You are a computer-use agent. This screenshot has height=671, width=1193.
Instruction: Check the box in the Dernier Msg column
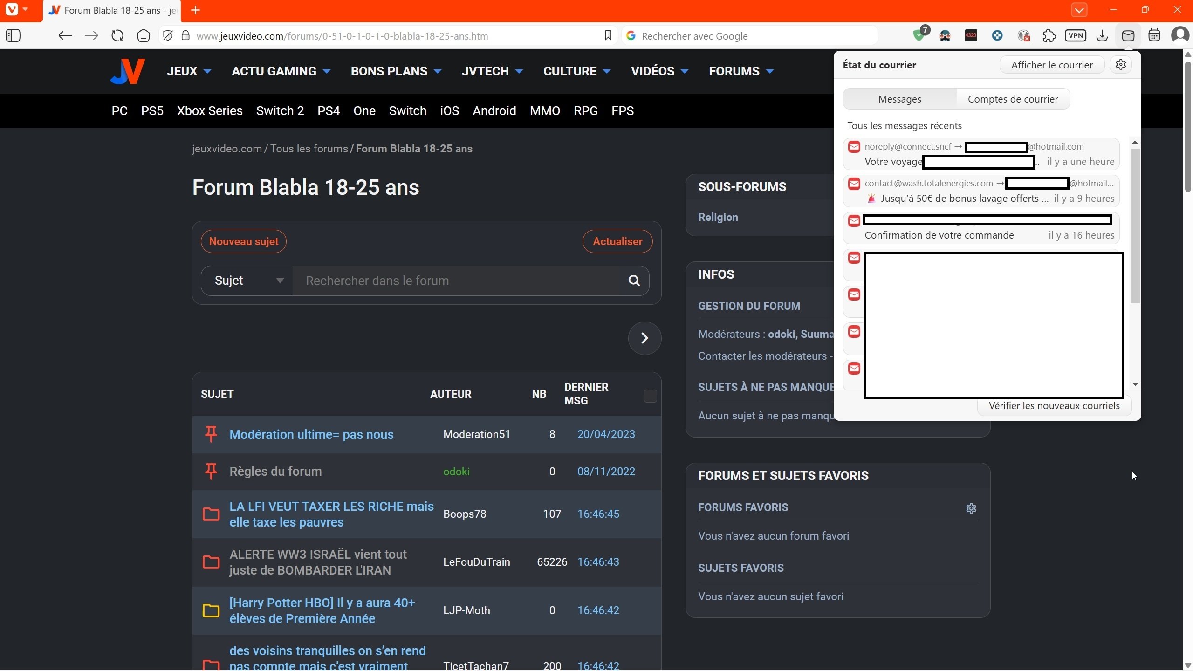tap(650, 396)
